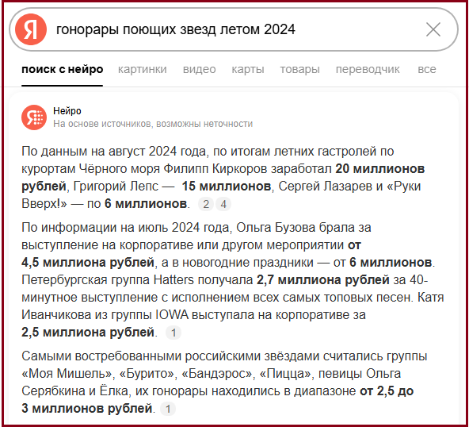The height and width of the screenshot is (427, 469).
Task: Click bold text '15 миллионов'
Action: [x=227, y=186]
